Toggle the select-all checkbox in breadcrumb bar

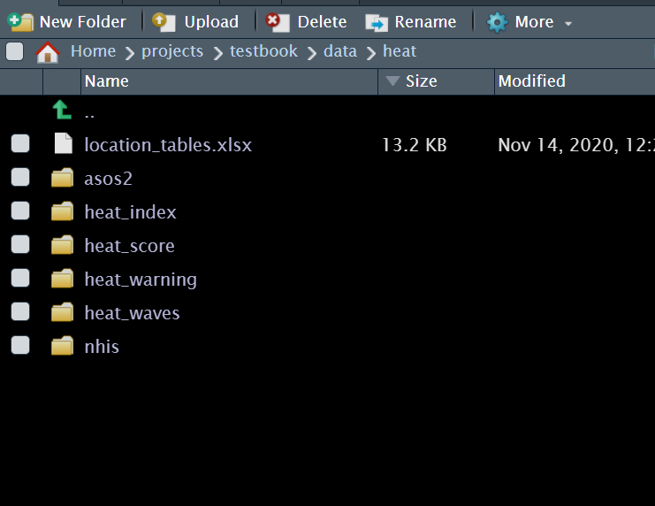pyautogui.click(x=15, y=51)
